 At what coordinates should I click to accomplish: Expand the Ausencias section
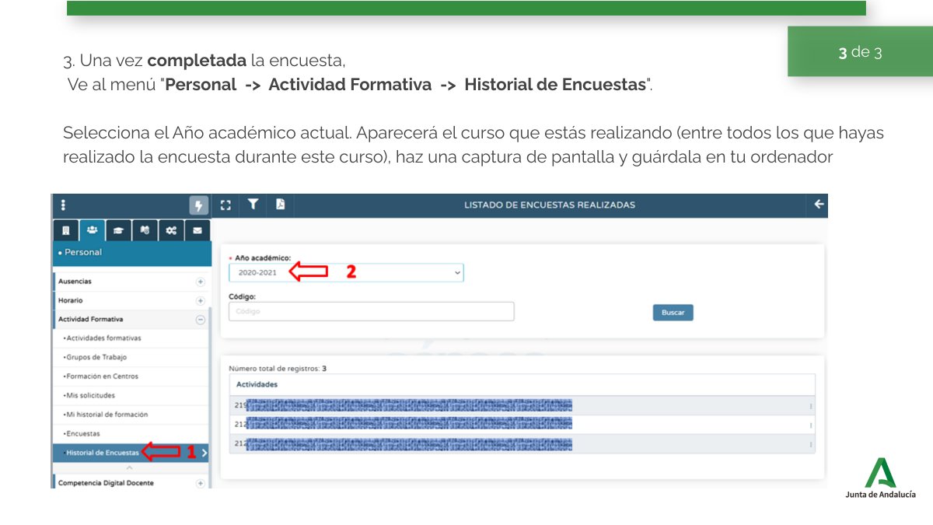tap(201, 282)
